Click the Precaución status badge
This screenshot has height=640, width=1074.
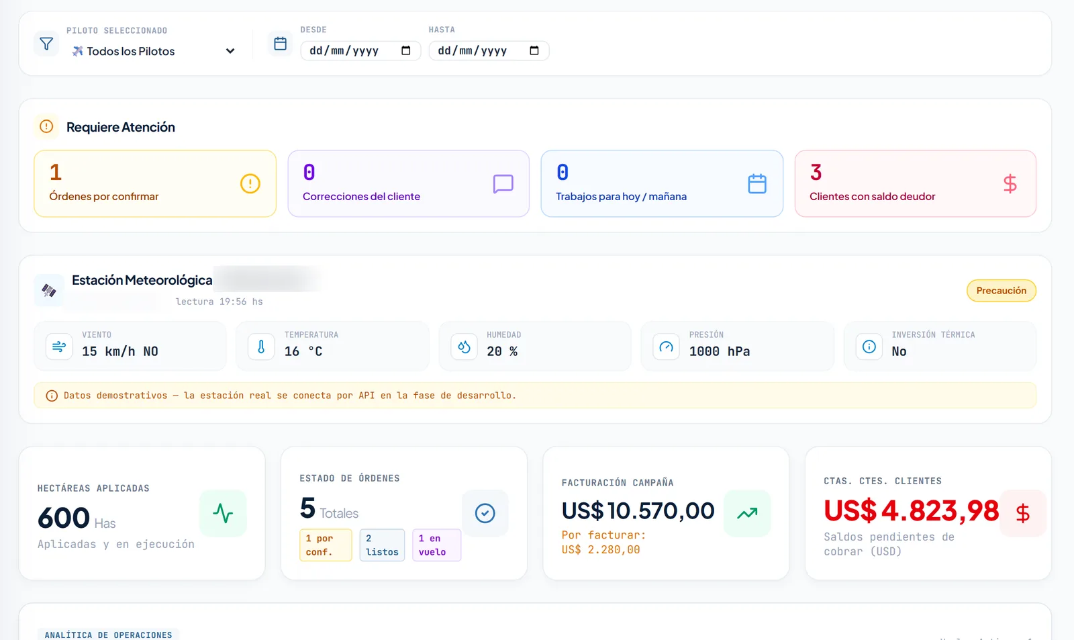[1002, 291]
